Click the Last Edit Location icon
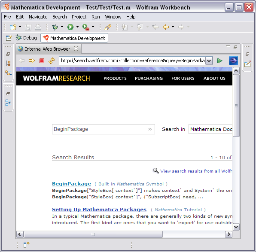 click(155, 27)
